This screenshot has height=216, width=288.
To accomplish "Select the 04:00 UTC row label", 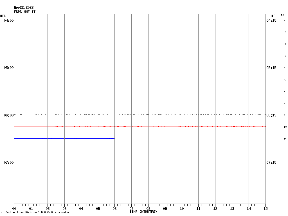I will click(9, 21).
